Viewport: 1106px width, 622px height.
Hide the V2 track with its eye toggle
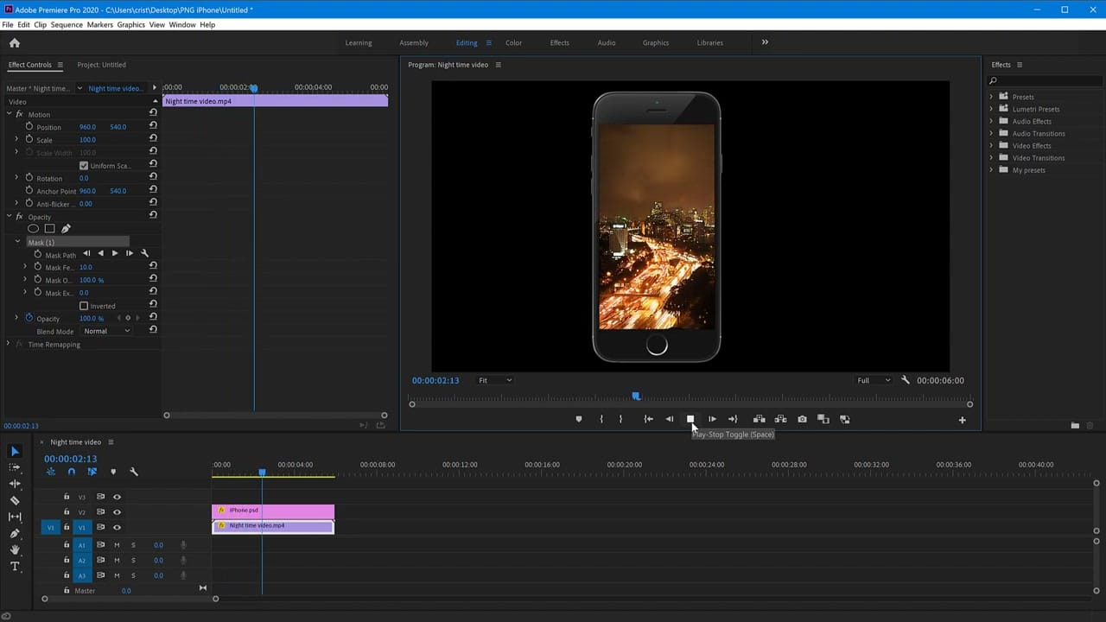point(117,511)
